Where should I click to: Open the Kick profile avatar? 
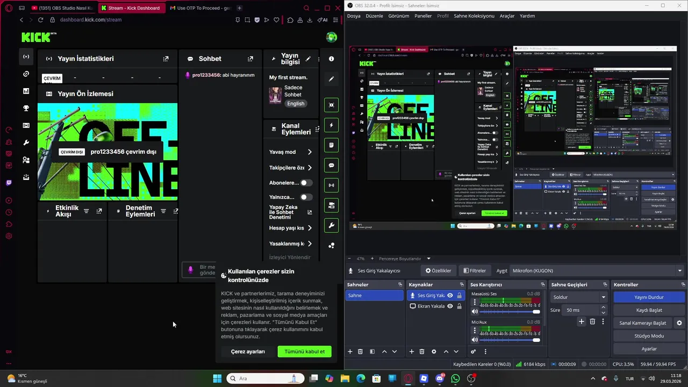coord(332,37)
